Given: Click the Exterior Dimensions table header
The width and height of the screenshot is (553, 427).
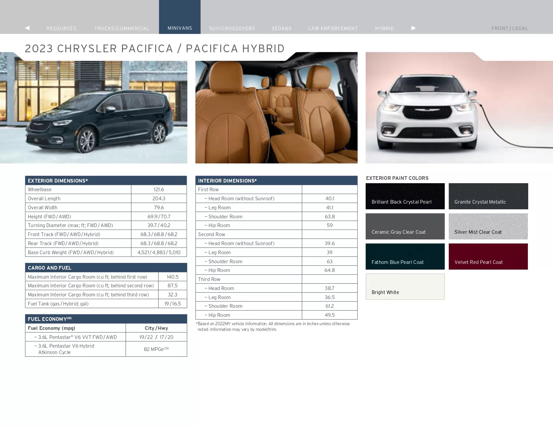Looking at the screenshot, I should (106, 181).
